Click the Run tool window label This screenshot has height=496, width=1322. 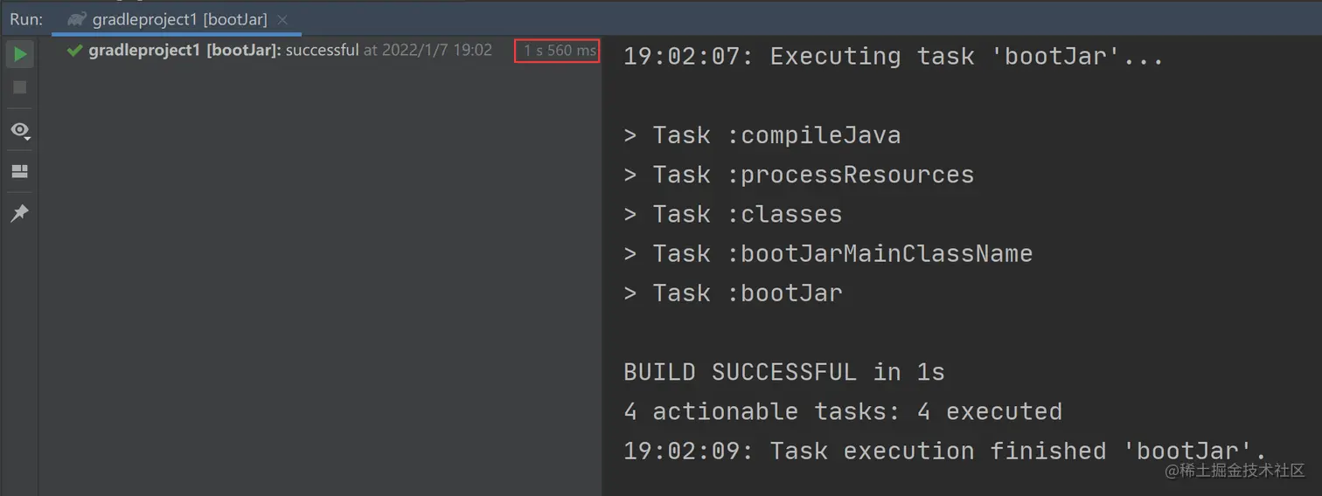pyautogui.click(x=26, y=19)
